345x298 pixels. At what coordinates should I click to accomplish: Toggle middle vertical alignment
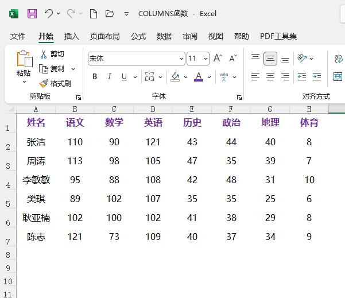pyautogui.click(x=270, y=59)
